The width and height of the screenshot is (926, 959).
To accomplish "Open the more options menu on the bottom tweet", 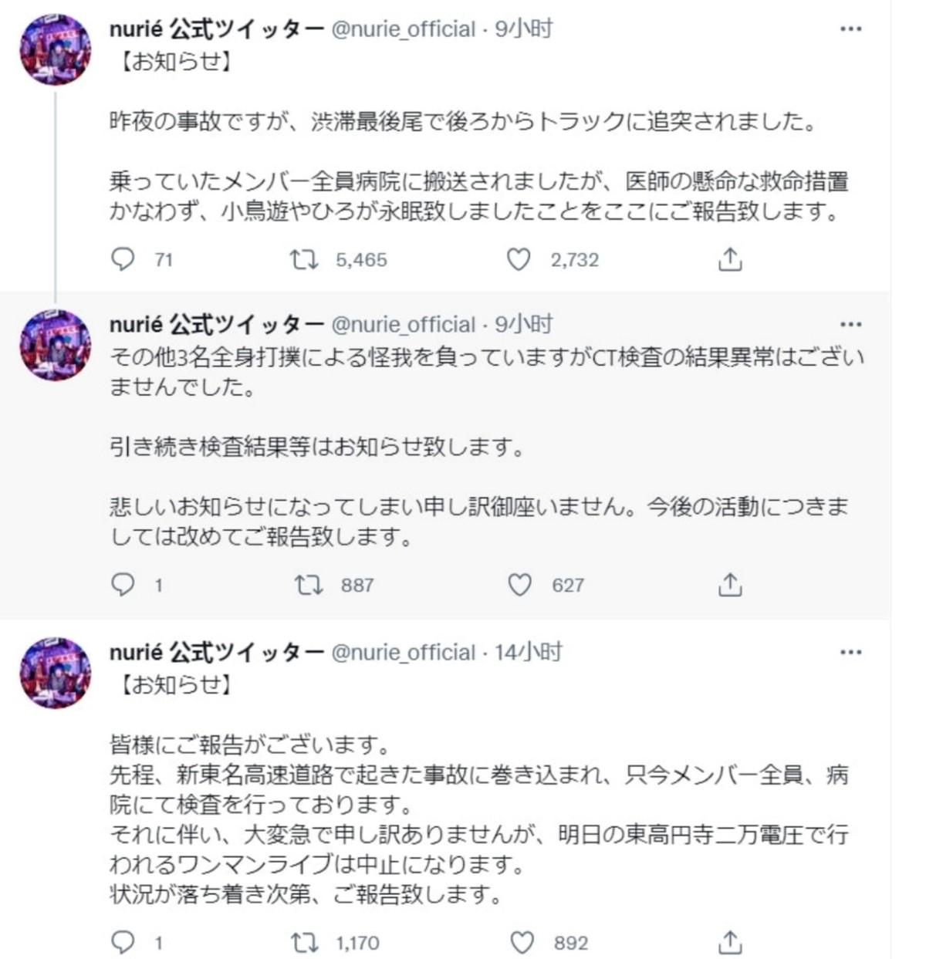I will pyautogui.click(x=852, y=652).
